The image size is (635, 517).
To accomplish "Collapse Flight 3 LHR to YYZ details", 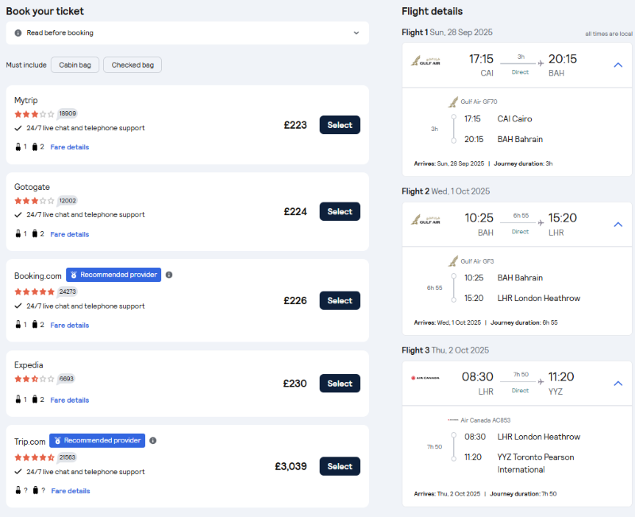I will 618,384.
